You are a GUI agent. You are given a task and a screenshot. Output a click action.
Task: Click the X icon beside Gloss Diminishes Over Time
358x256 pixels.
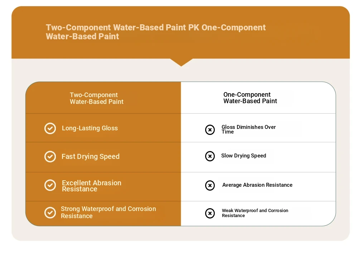[210, 130]
